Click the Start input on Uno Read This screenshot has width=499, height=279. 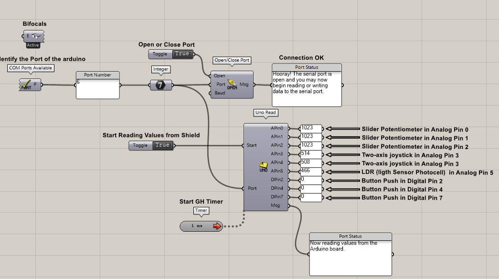pyautogui.click(x=251, y=145)
